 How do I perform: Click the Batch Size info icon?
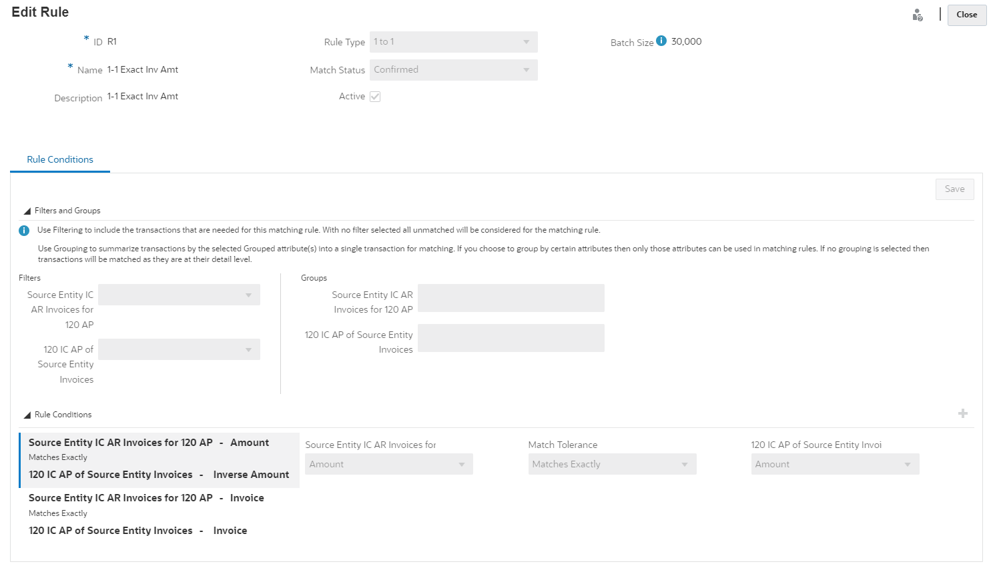coord(661,41)
